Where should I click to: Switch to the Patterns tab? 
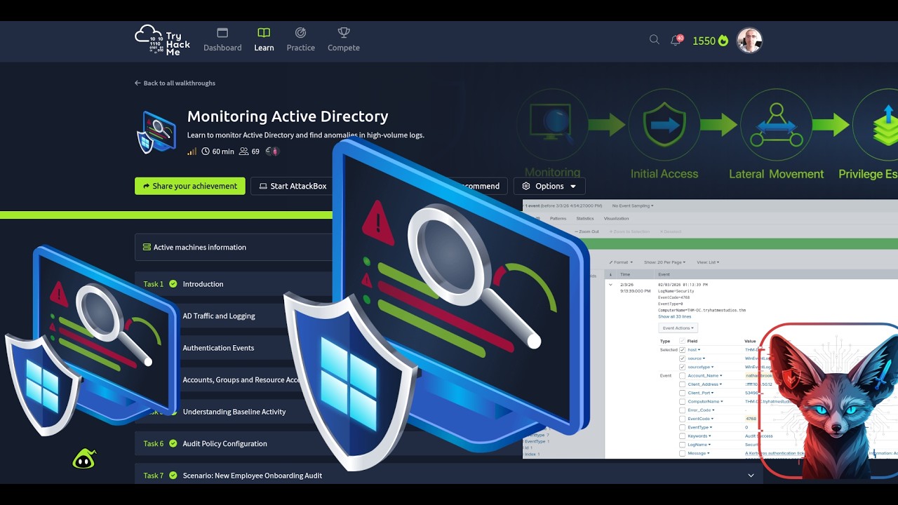(x=558, y=218)
